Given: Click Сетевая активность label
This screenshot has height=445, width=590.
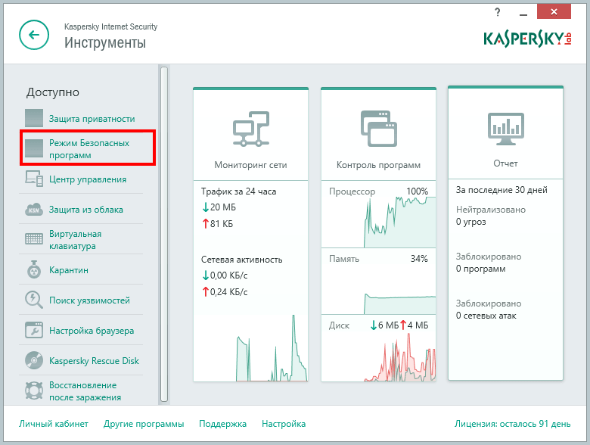Looking at the screenshot, I should pos(241,260).
